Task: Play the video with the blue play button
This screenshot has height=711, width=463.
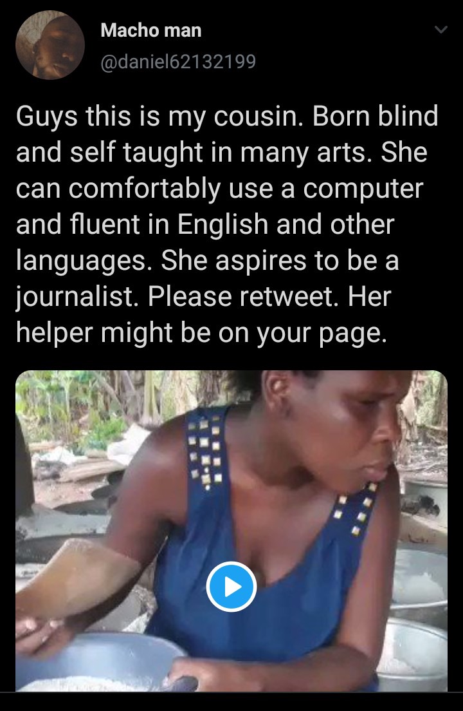Action: click(232, 586)
